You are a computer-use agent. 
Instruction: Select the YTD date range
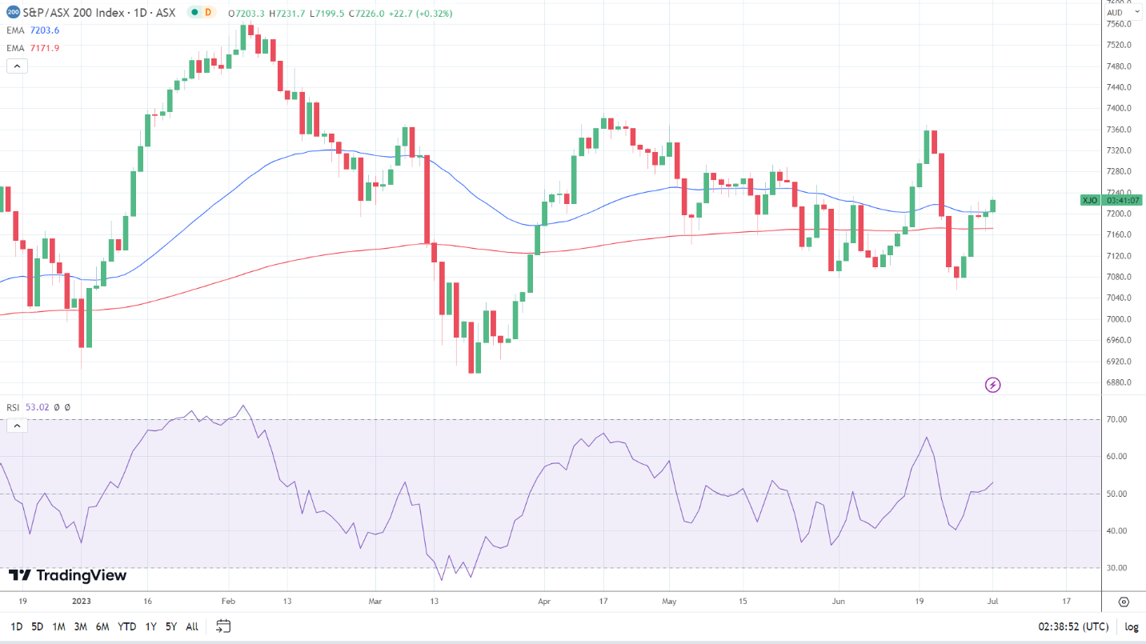[x=126, y=626]
